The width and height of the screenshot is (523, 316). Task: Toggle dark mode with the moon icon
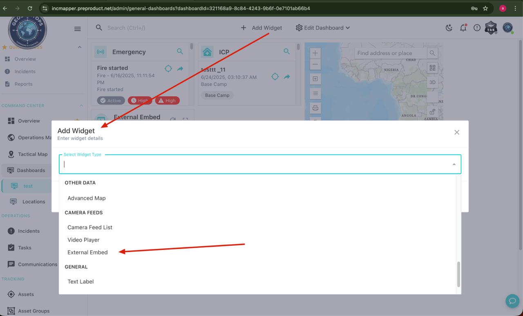[449, 28]
